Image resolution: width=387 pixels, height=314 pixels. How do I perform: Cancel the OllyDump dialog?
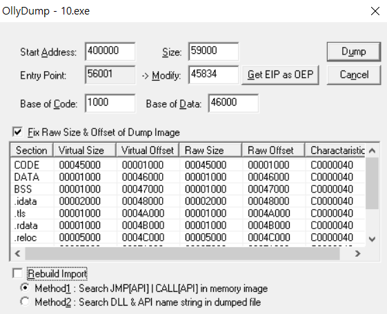click(354, 75)
